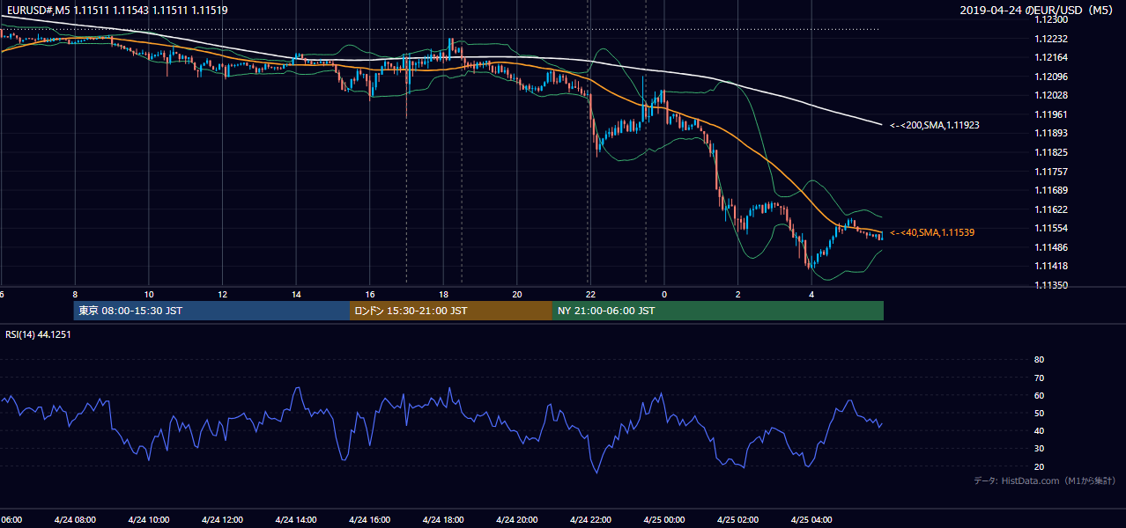Select the 4/24 08:00 date label
The width and height of the screenshot is (1126, 528).
75,520
